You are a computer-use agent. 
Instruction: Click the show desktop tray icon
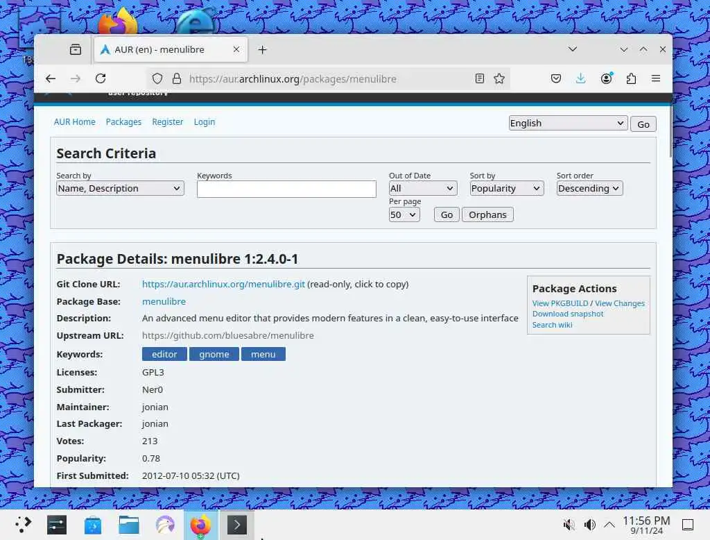[688, 525]
